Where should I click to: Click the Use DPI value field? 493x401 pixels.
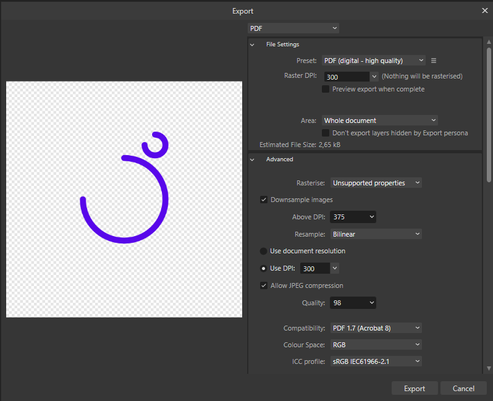pyautogui.click(x=314, y=268)
